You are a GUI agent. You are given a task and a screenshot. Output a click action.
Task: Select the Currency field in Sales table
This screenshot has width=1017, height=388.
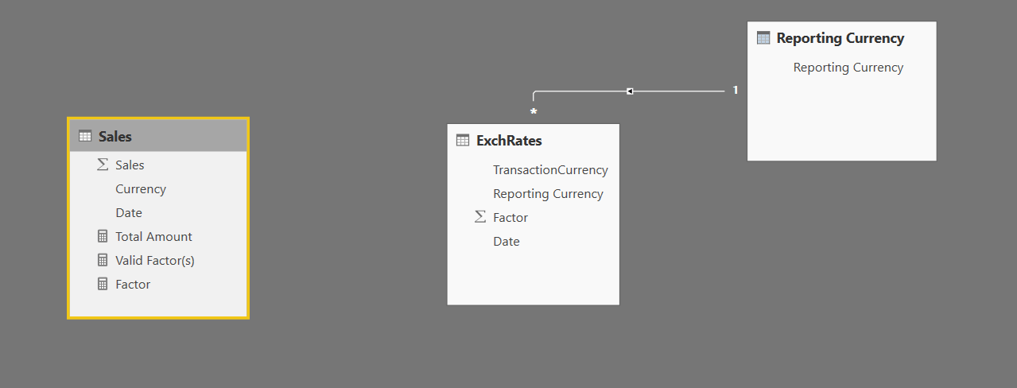pyautogui.click(x=141, y=188)
